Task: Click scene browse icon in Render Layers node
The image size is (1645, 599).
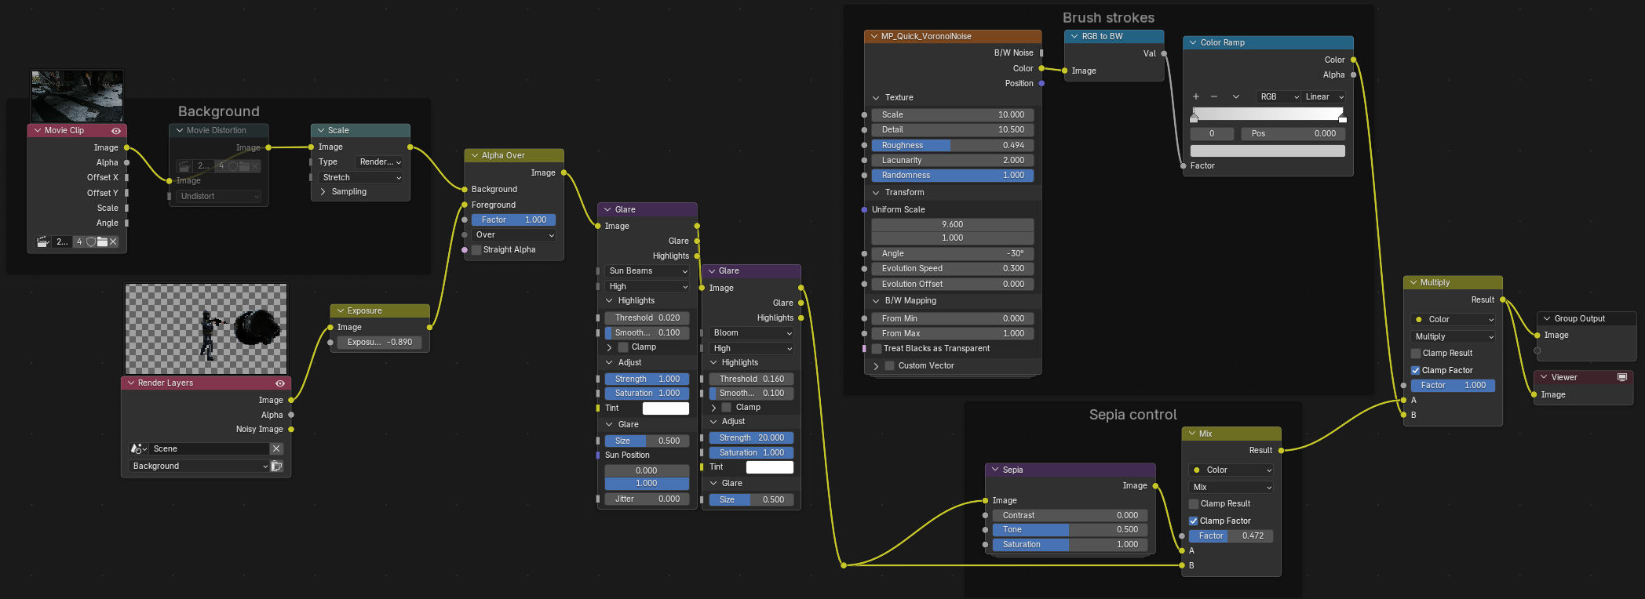Action: click(138, 448)
